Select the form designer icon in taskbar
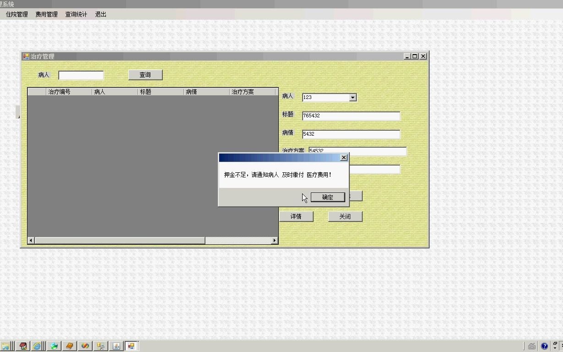The image size is (563, 352). (132, 346)
